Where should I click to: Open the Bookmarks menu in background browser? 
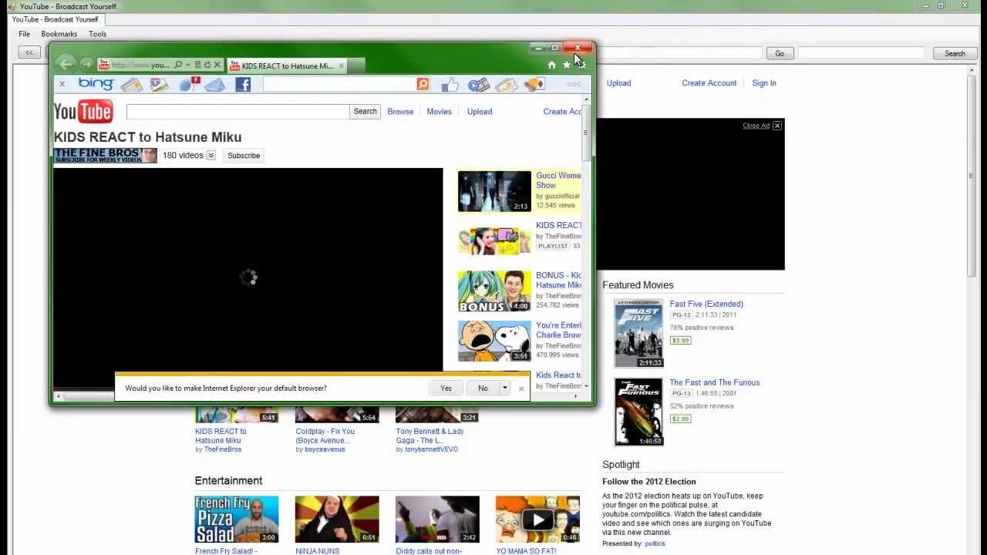[59, 34]
